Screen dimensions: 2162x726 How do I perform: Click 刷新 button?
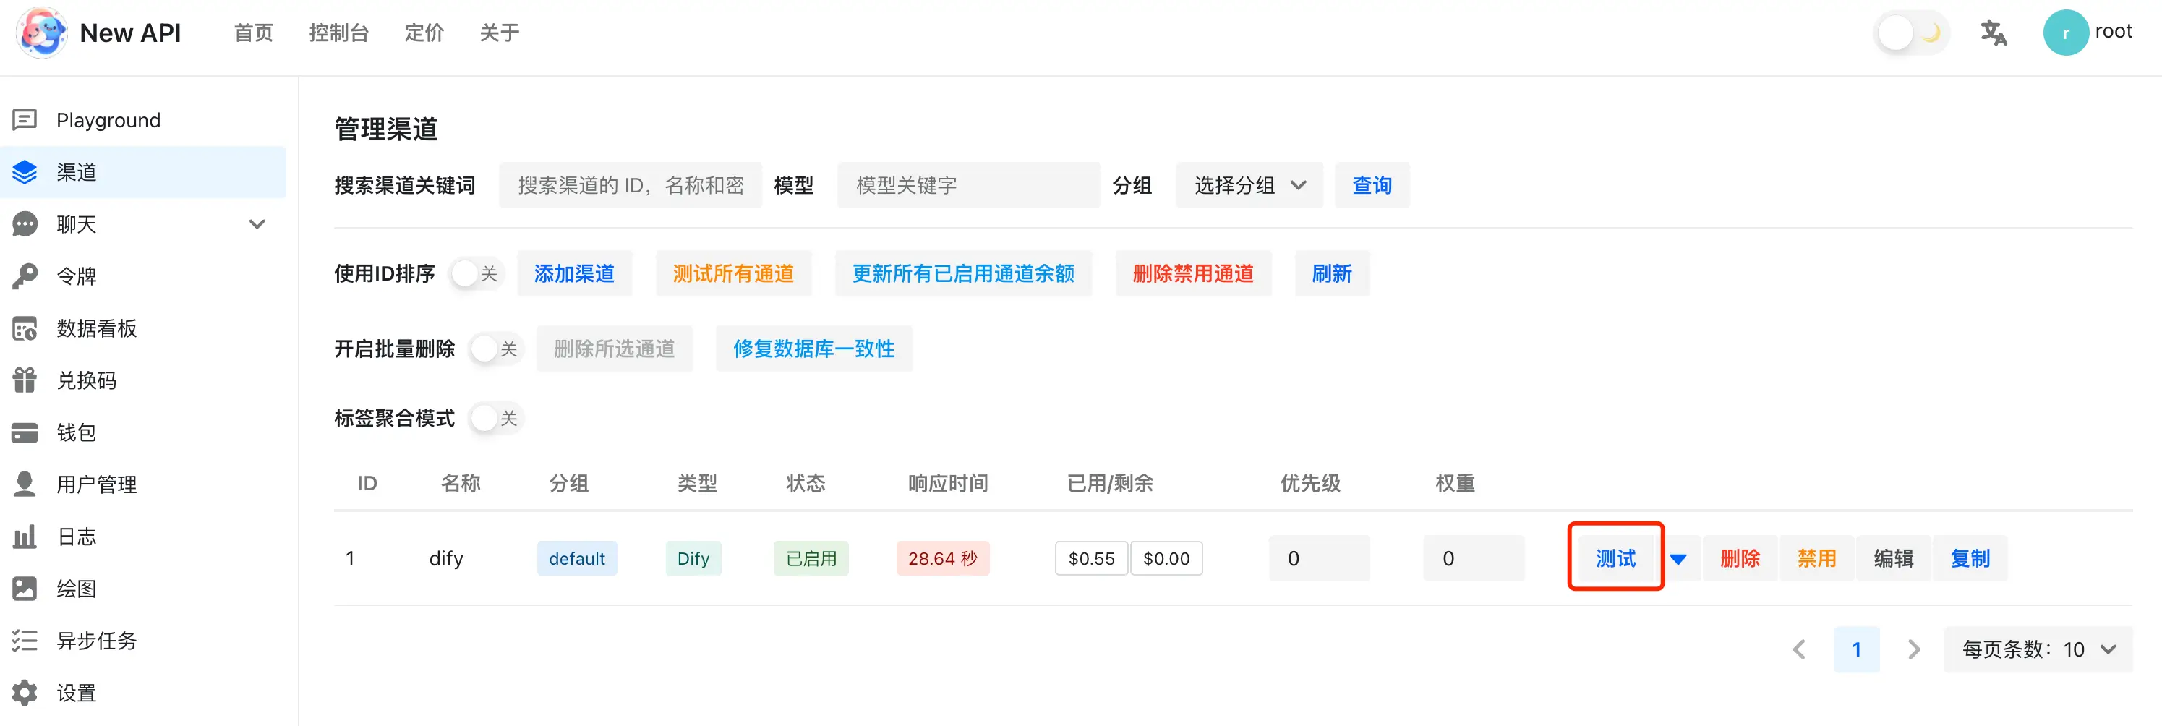[1332, 273]
